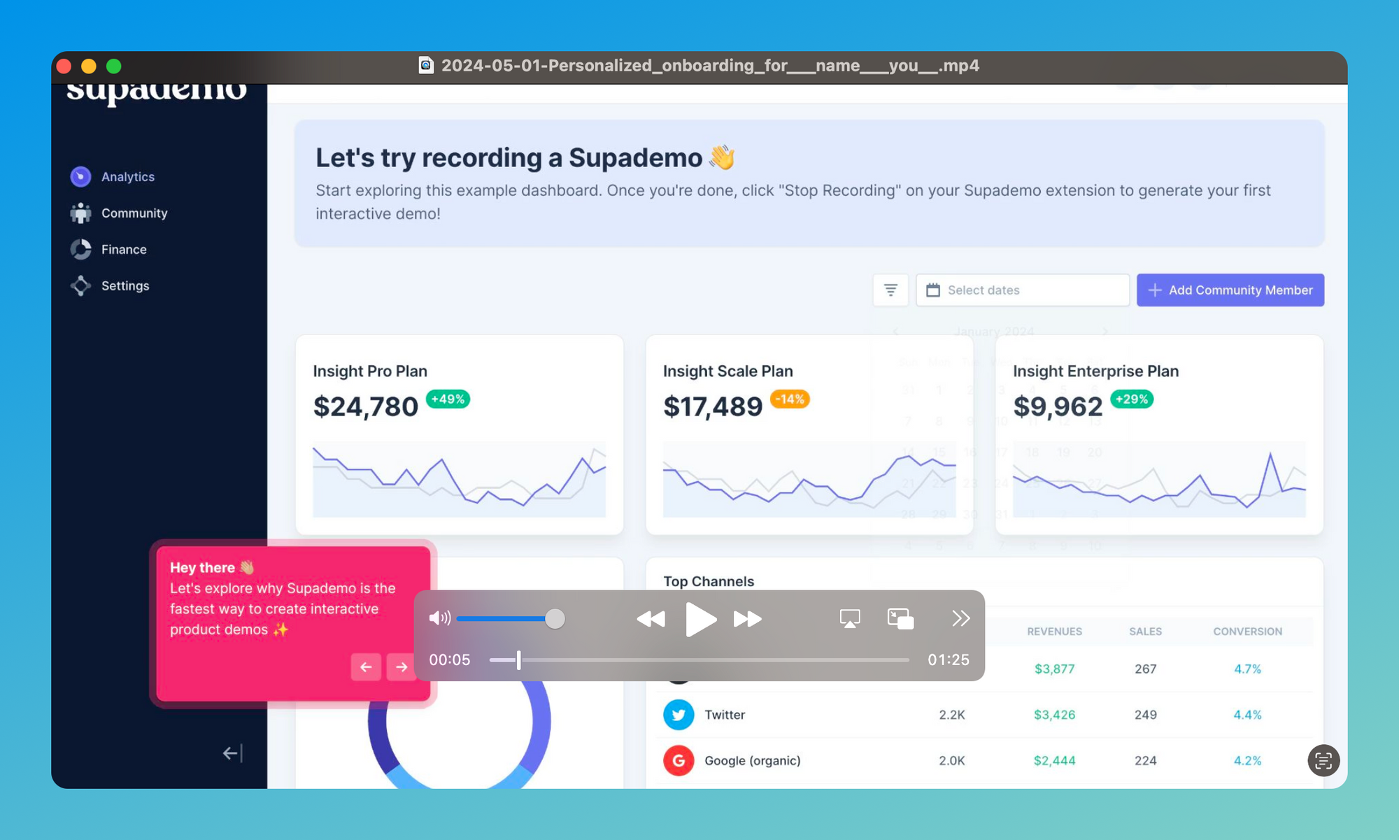Click the Top Channels heading
The height and width of the screenshot is (840, 1399).
tap(709, 581)
